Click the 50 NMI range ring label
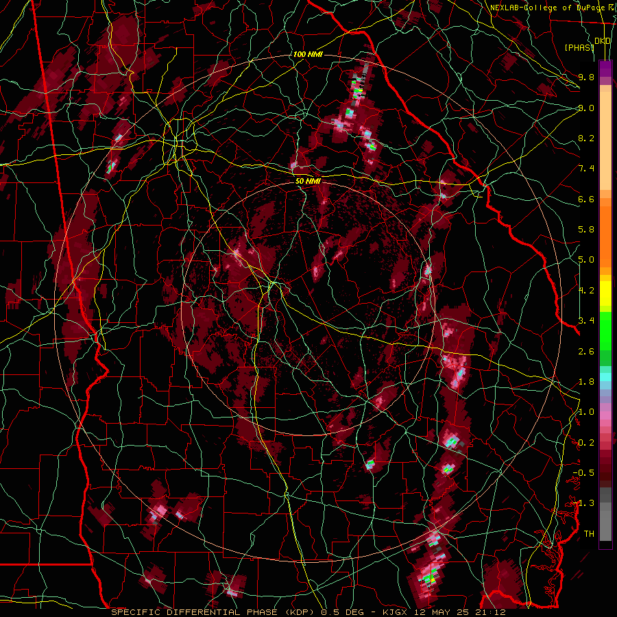The width and height of the screenshot is (617, 617). (308, 182)
